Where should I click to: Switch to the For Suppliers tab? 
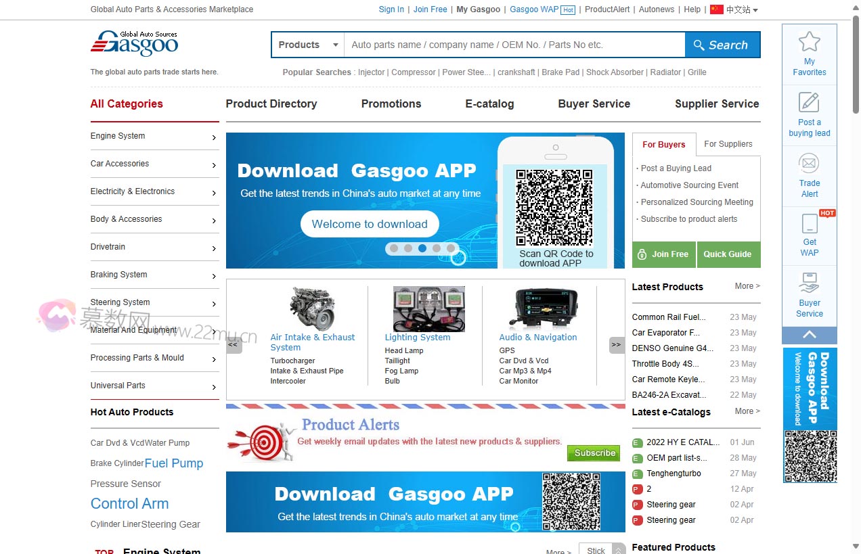(x=728, y=144)
